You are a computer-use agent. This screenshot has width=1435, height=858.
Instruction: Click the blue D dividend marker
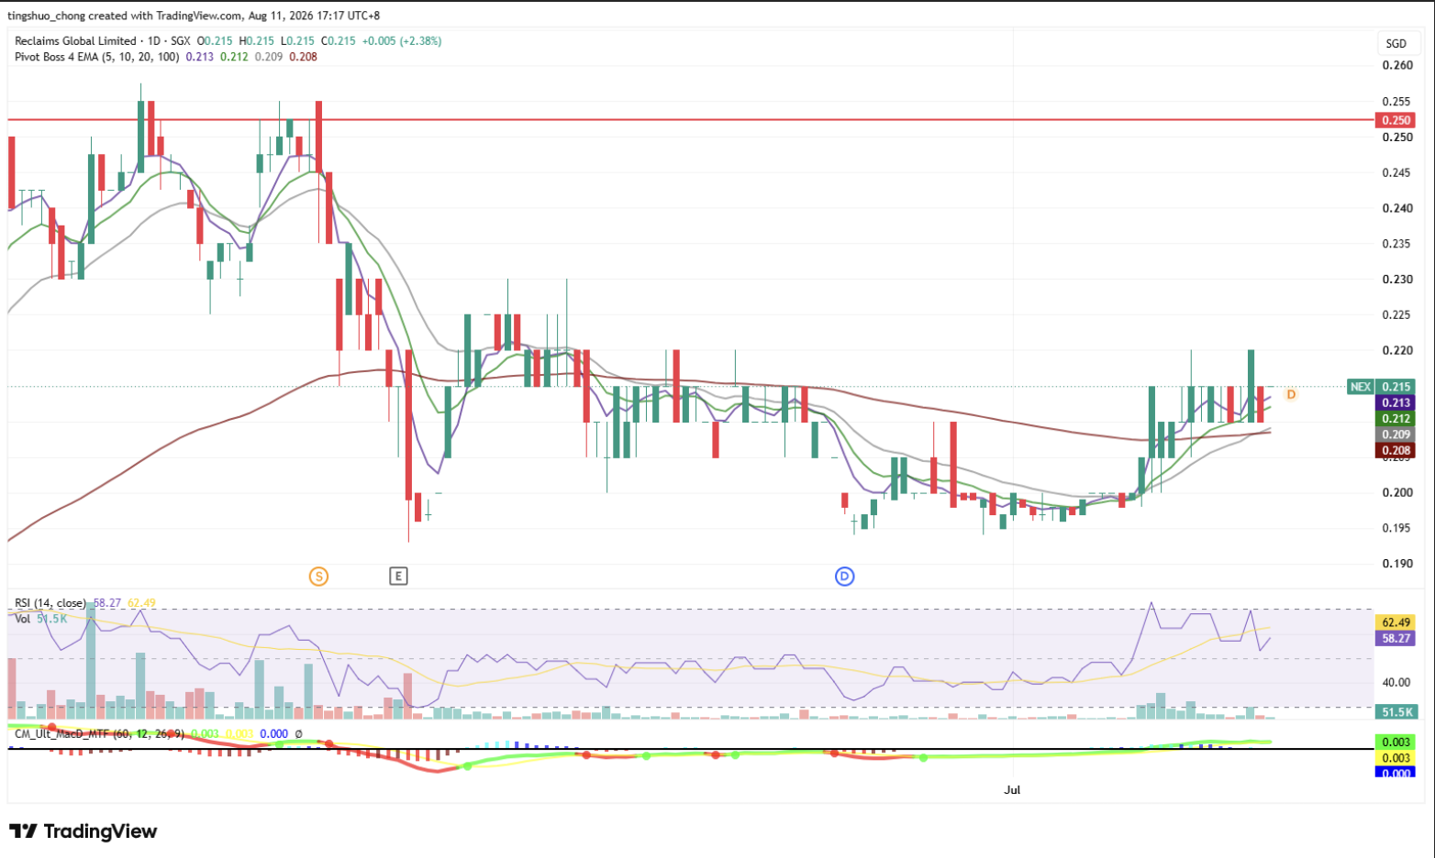point(844,576)
